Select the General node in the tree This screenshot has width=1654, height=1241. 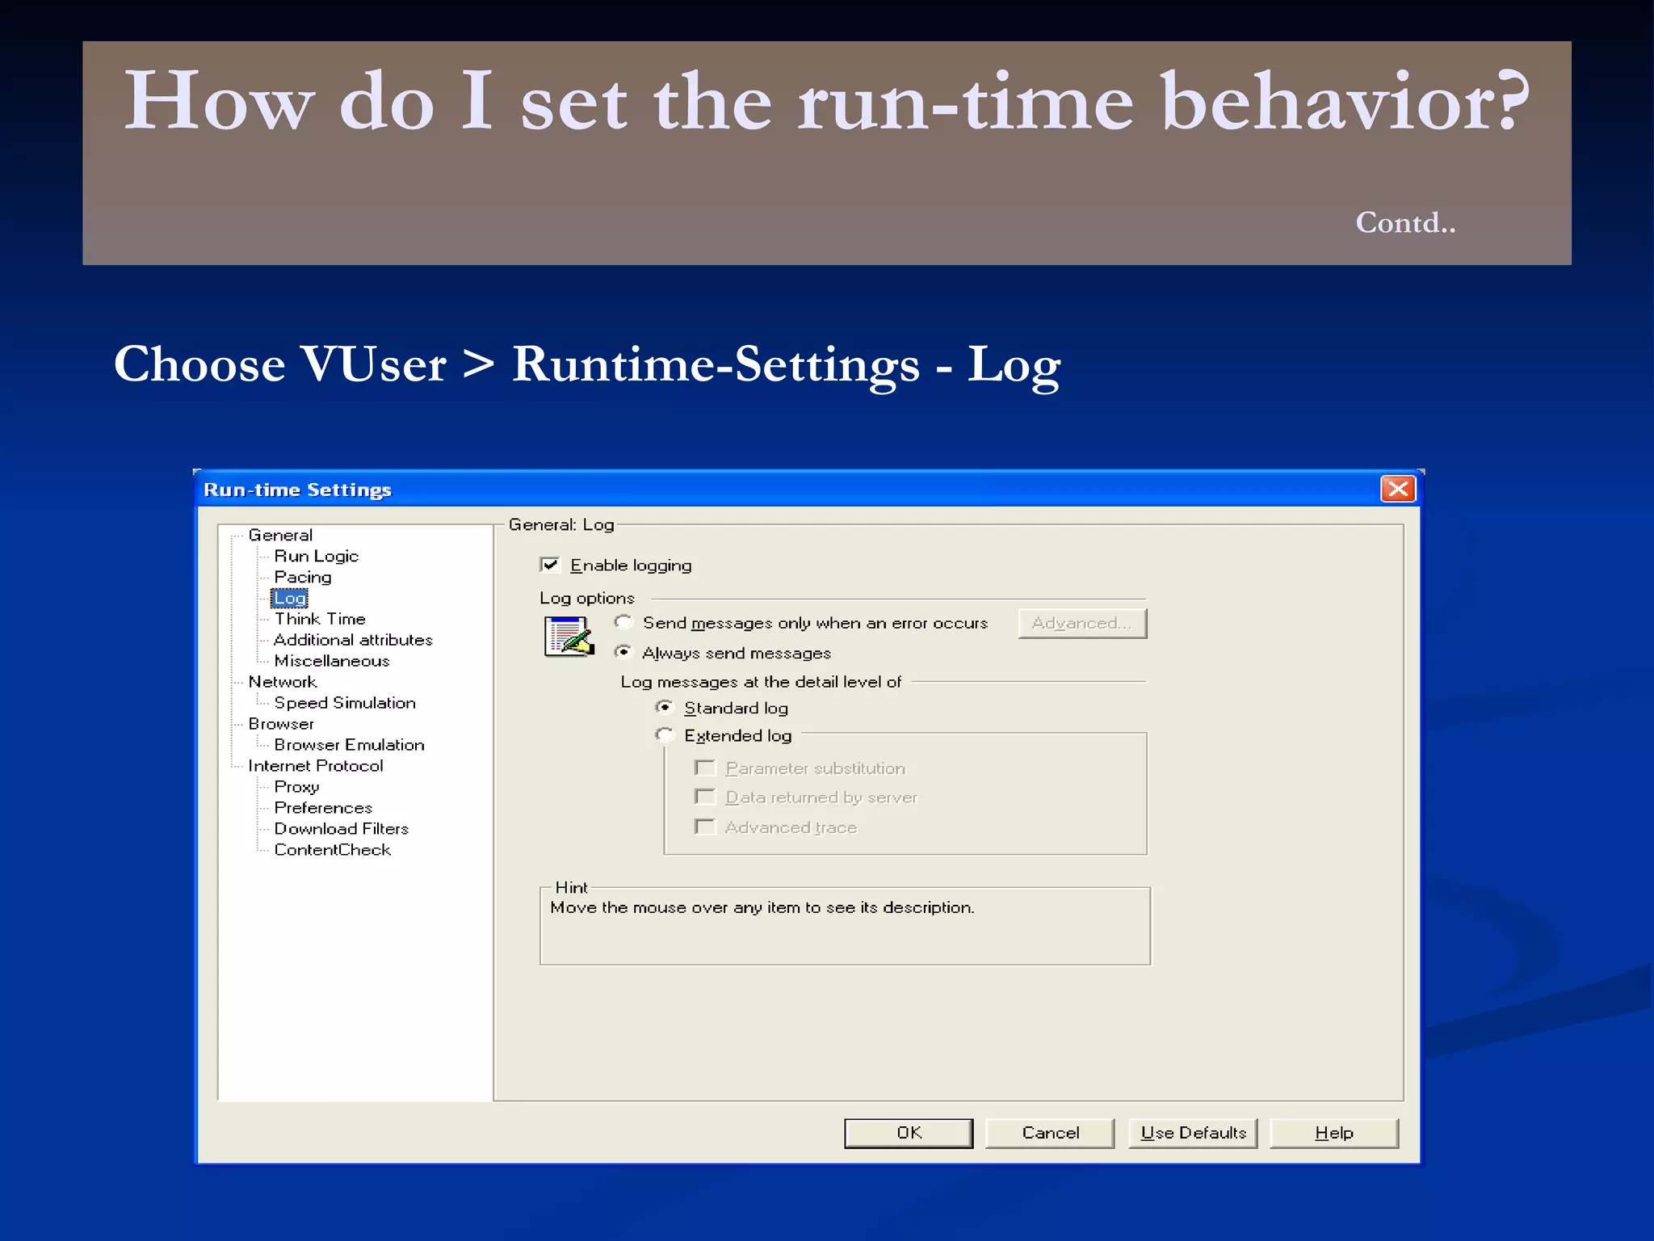click(280, 535)
